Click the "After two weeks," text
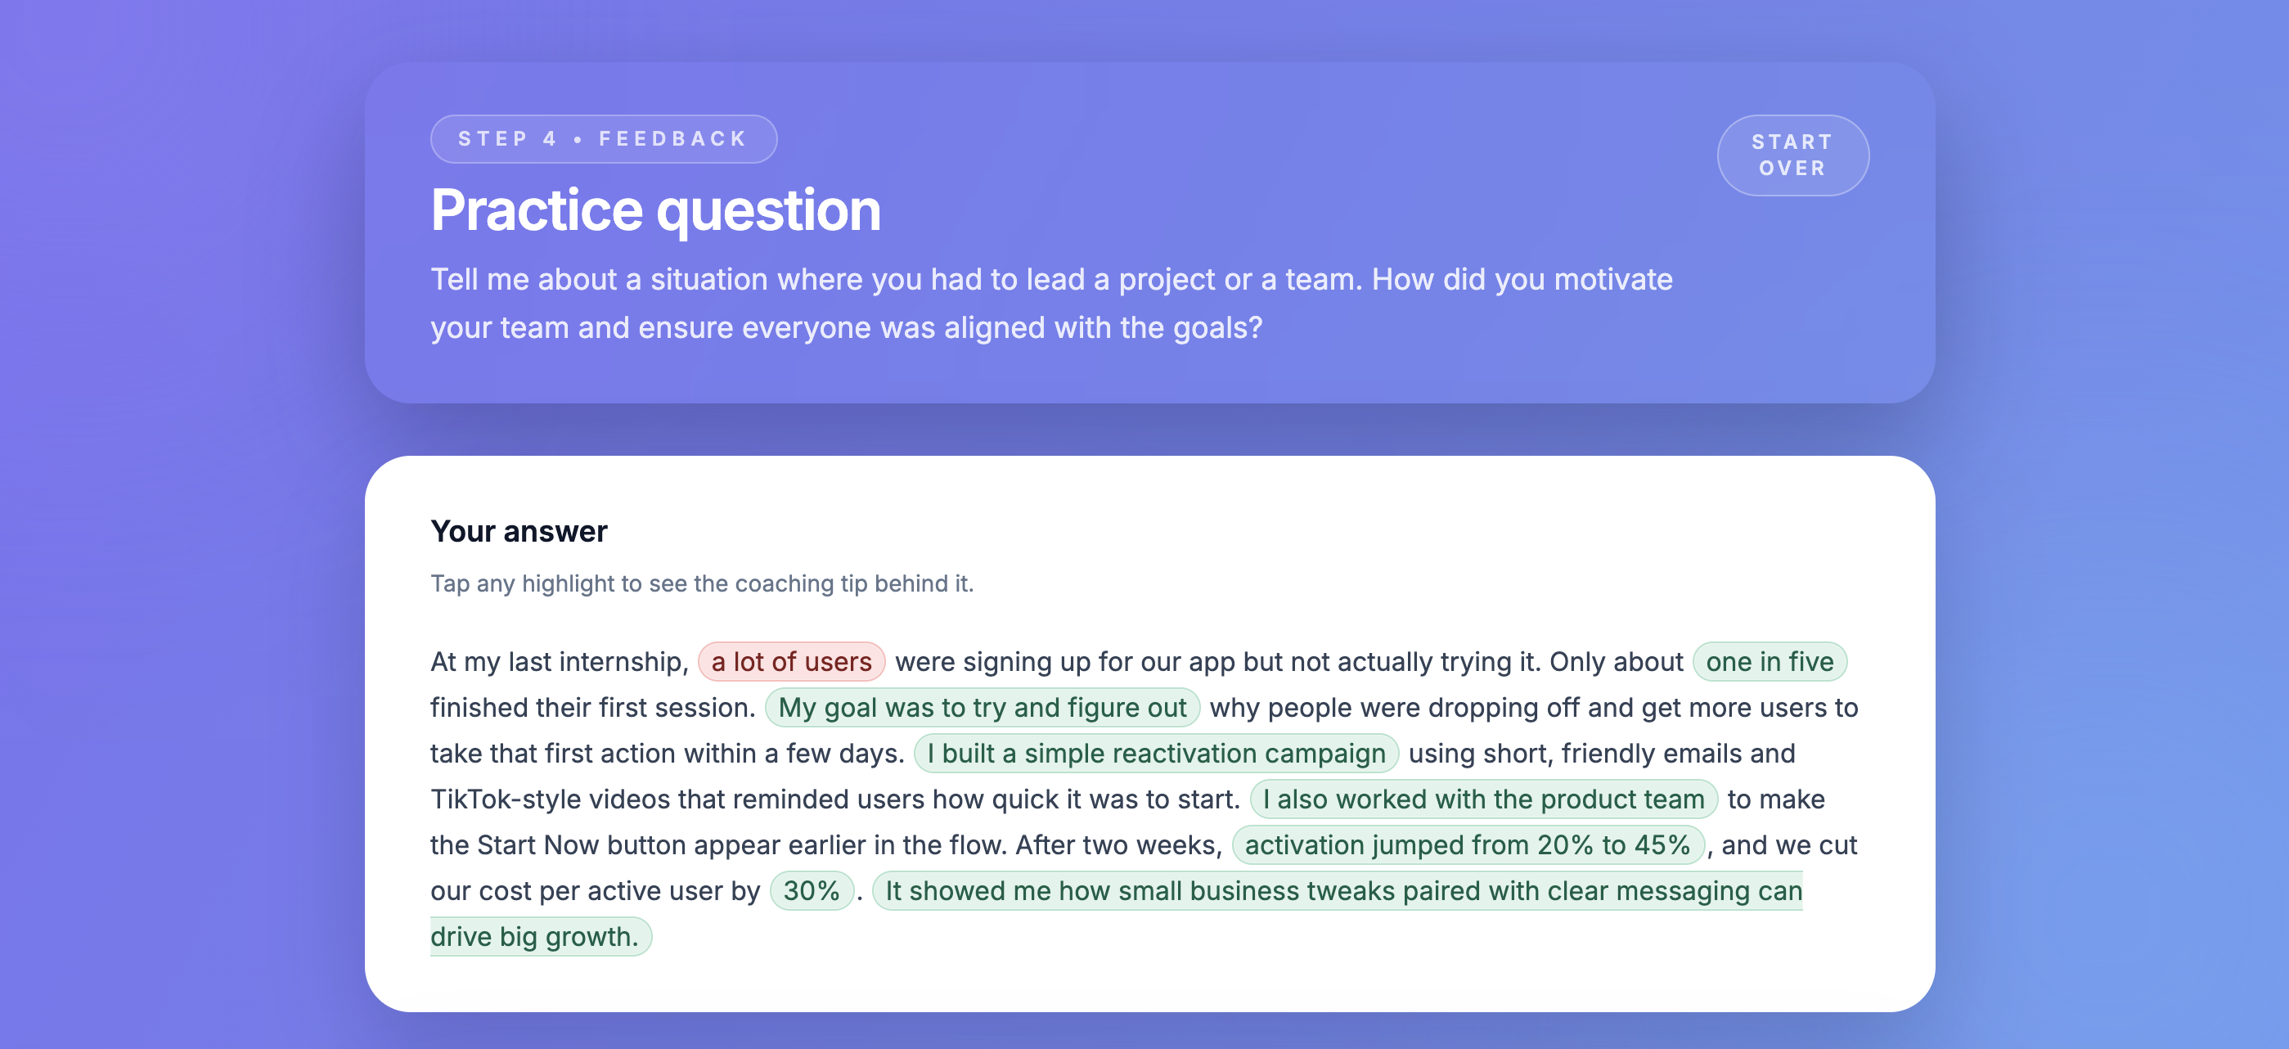The width and height of the screenshot is (2289, 1049). point(1118,844)
